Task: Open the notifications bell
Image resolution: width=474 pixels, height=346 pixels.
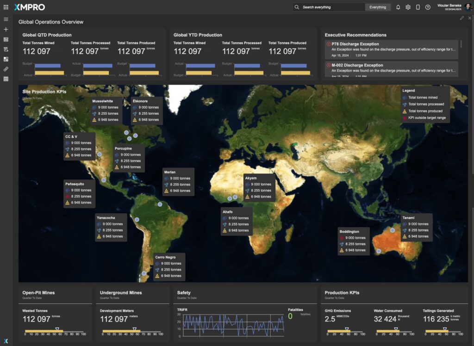Action: (x=398, y=7)
